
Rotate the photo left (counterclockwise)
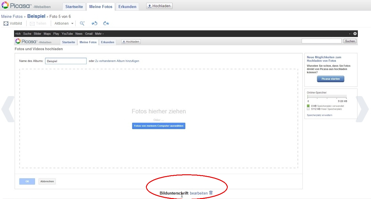click(x=94, y=23)
